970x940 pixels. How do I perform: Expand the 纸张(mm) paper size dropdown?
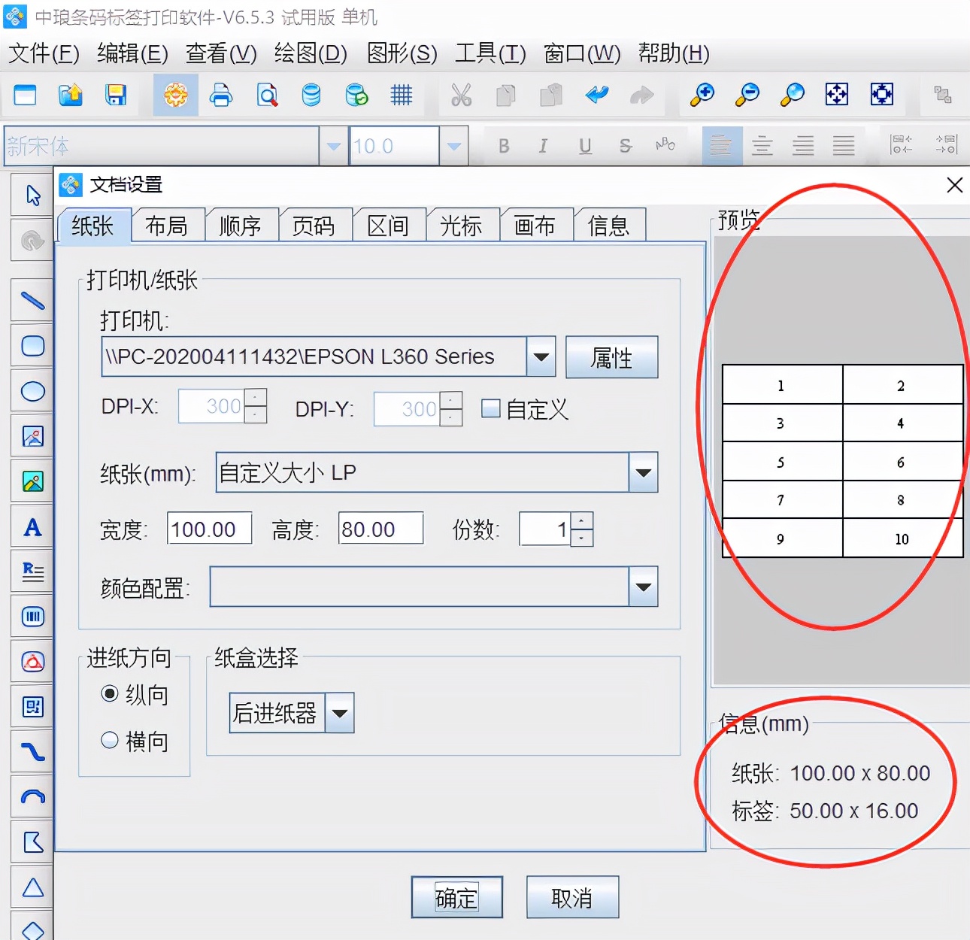[x=643, y=472]
